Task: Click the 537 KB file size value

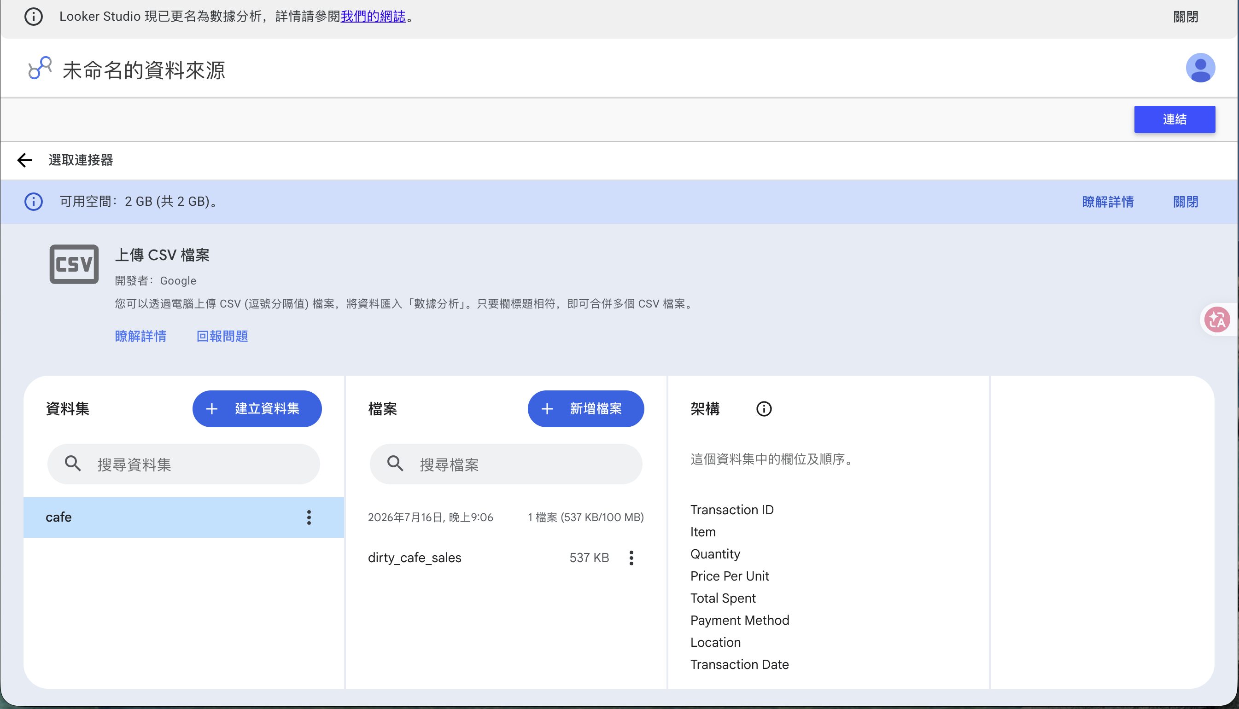Action: pos(589,558)
